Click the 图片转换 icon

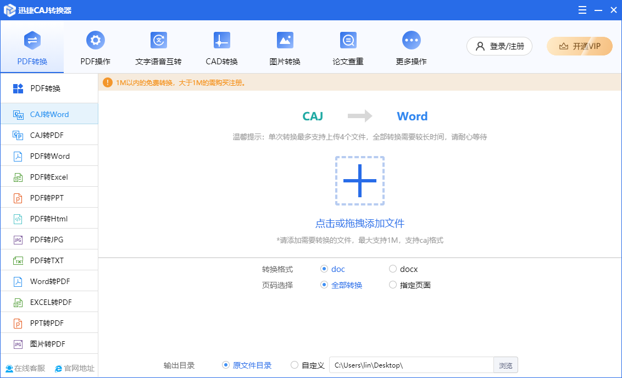tap(285, 41)
